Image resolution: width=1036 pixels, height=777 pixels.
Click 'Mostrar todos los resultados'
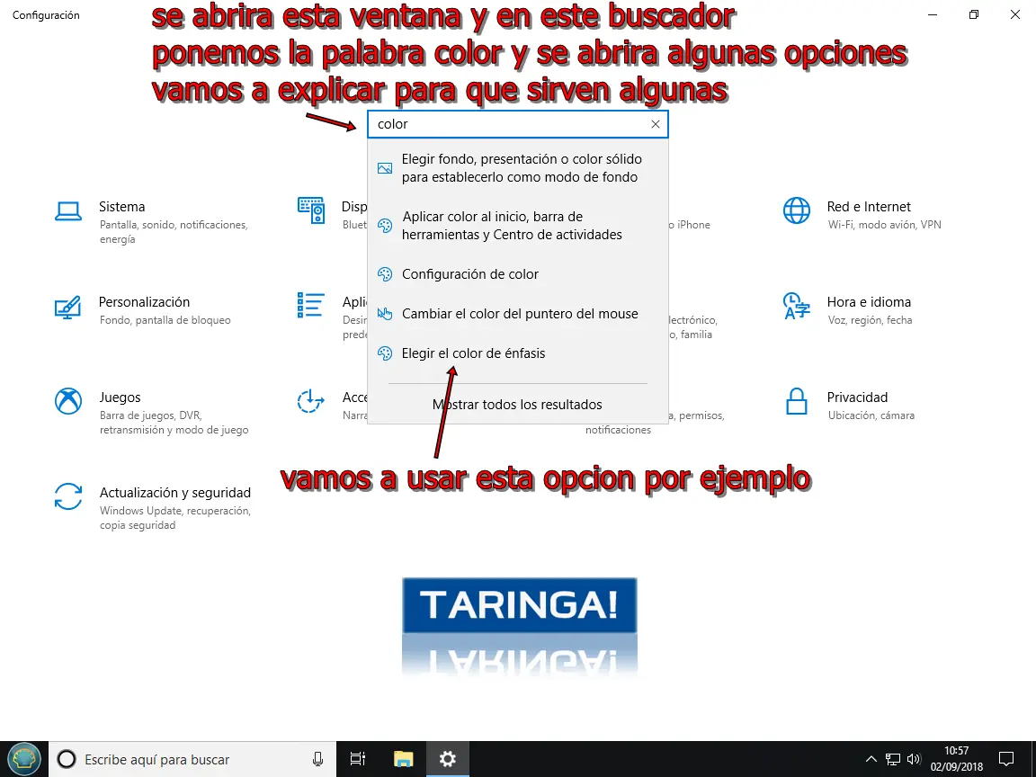517,405
